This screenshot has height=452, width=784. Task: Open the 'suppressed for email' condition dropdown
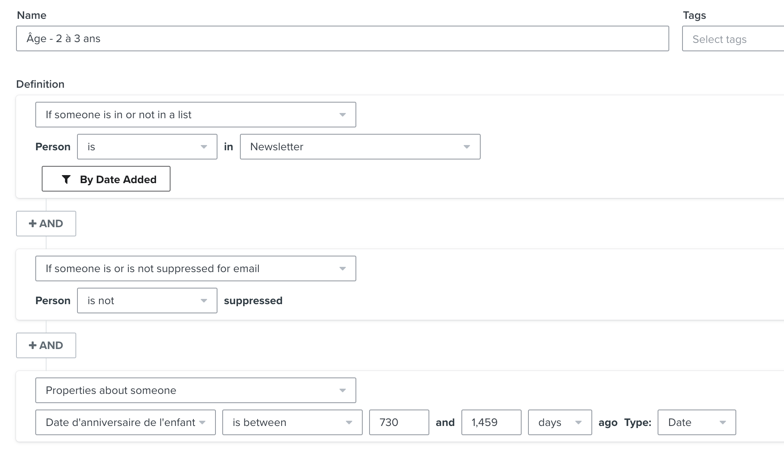(195, 268)
